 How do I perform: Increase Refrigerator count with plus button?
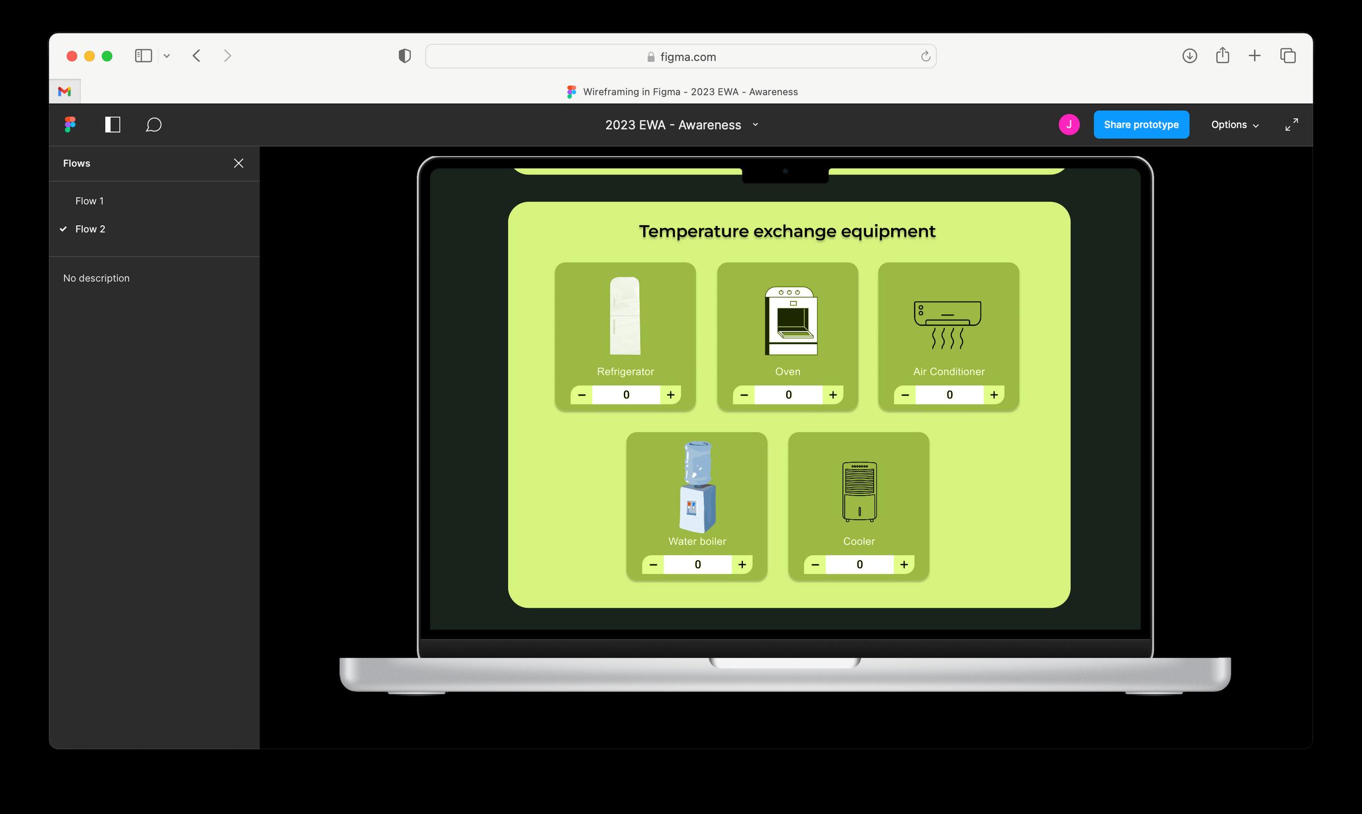(670, 395)
